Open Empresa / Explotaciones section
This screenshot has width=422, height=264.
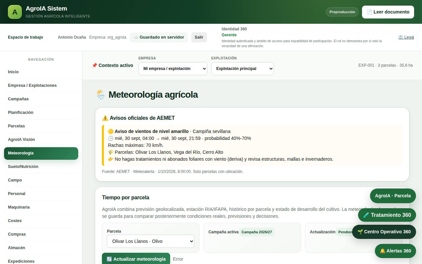pos(41,85)
